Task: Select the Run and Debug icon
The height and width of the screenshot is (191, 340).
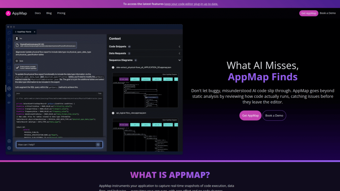Action: click(9, 53)
